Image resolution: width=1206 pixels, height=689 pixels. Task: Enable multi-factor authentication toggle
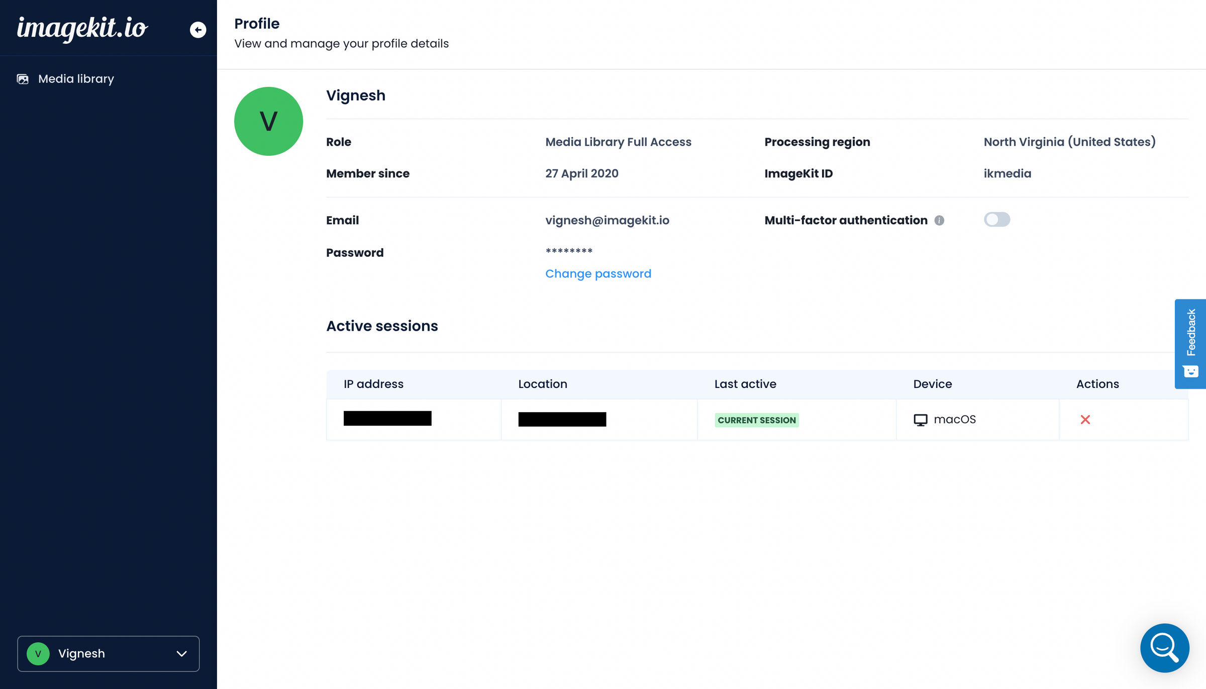click(x=996, y=220)
